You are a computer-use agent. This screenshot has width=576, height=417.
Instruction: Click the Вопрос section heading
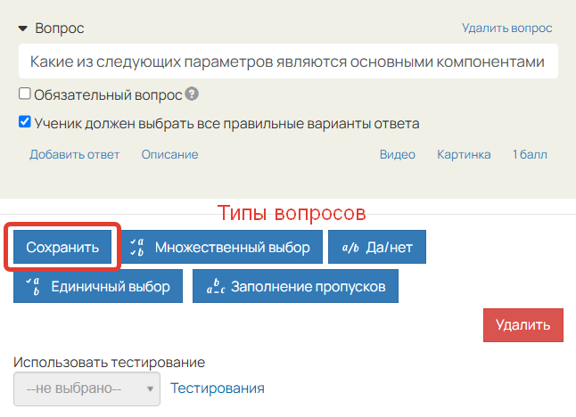point(60,29)
